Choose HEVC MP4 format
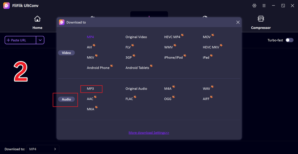The image size is (298, 154). click(172, 37)
